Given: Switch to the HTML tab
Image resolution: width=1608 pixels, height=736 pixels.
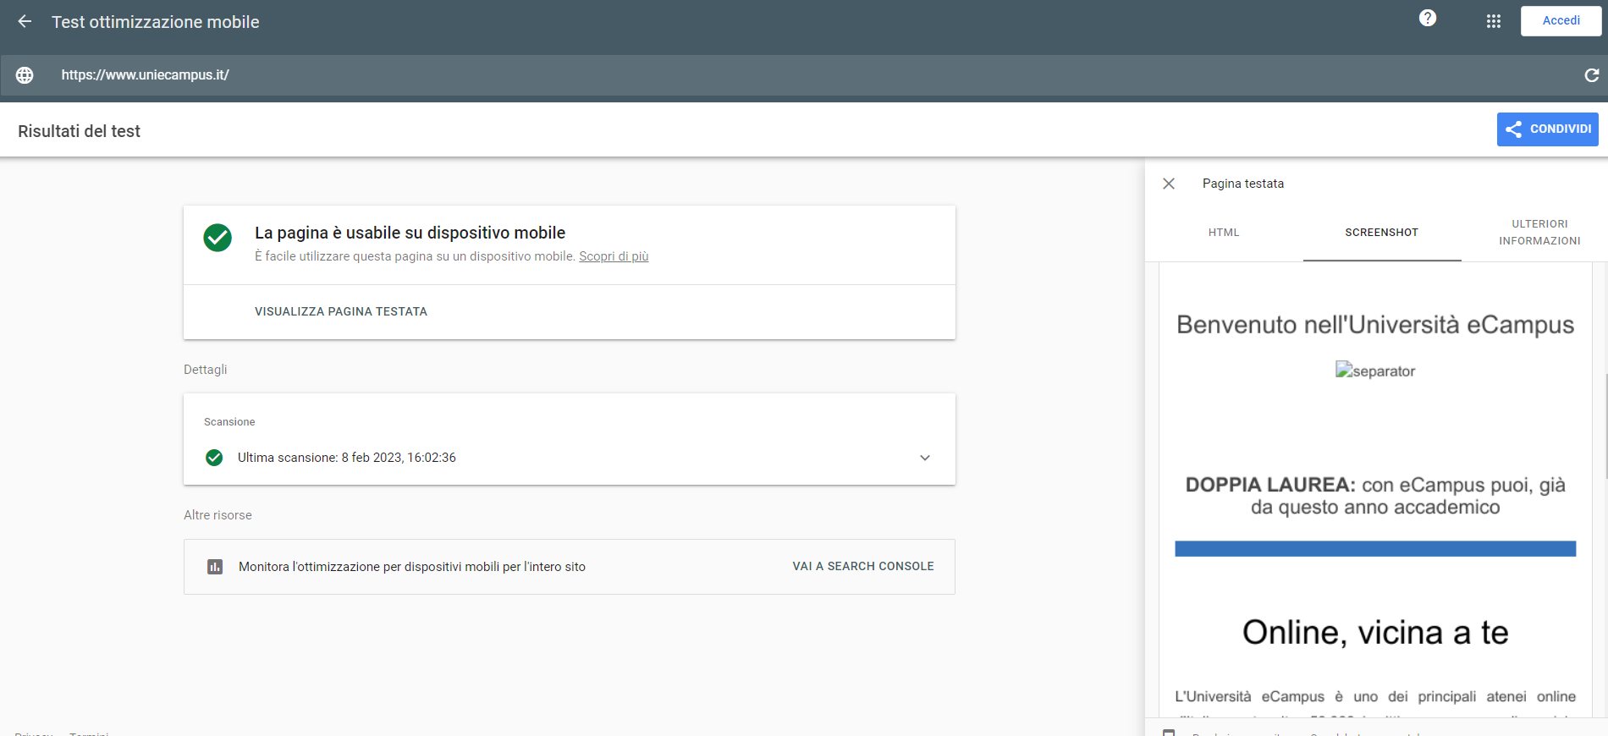Looking at the screenshot, I should coord(1224,233).
